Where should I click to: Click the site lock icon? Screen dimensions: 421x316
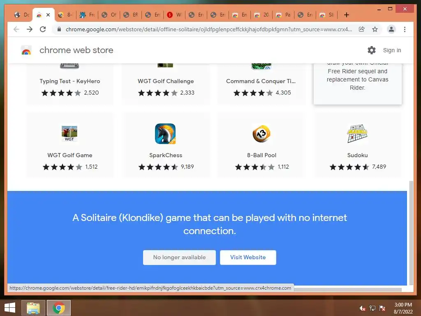[x=59, y=29]
